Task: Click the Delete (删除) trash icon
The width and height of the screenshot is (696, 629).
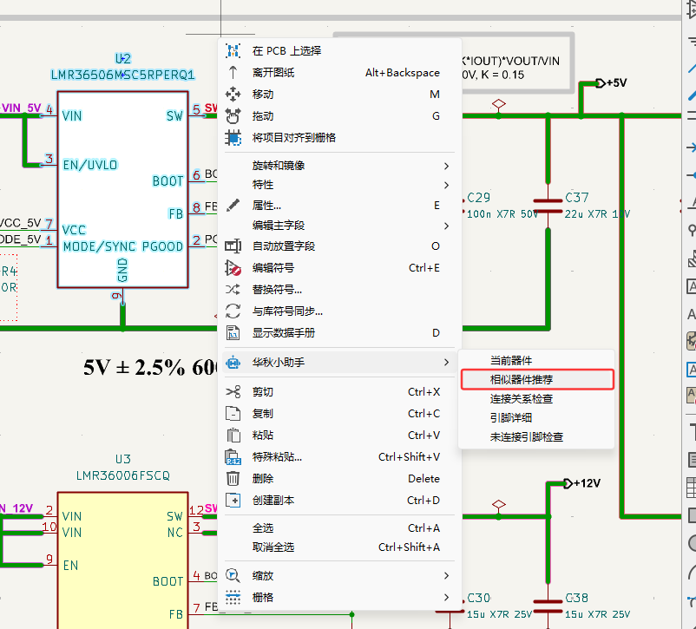Action: point(233,479)
